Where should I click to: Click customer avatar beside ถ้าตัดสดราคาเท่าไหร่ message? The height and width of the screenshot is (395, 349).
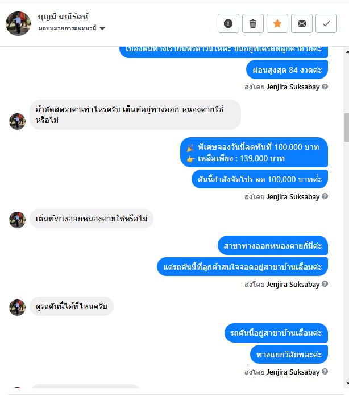pos(18,121)
